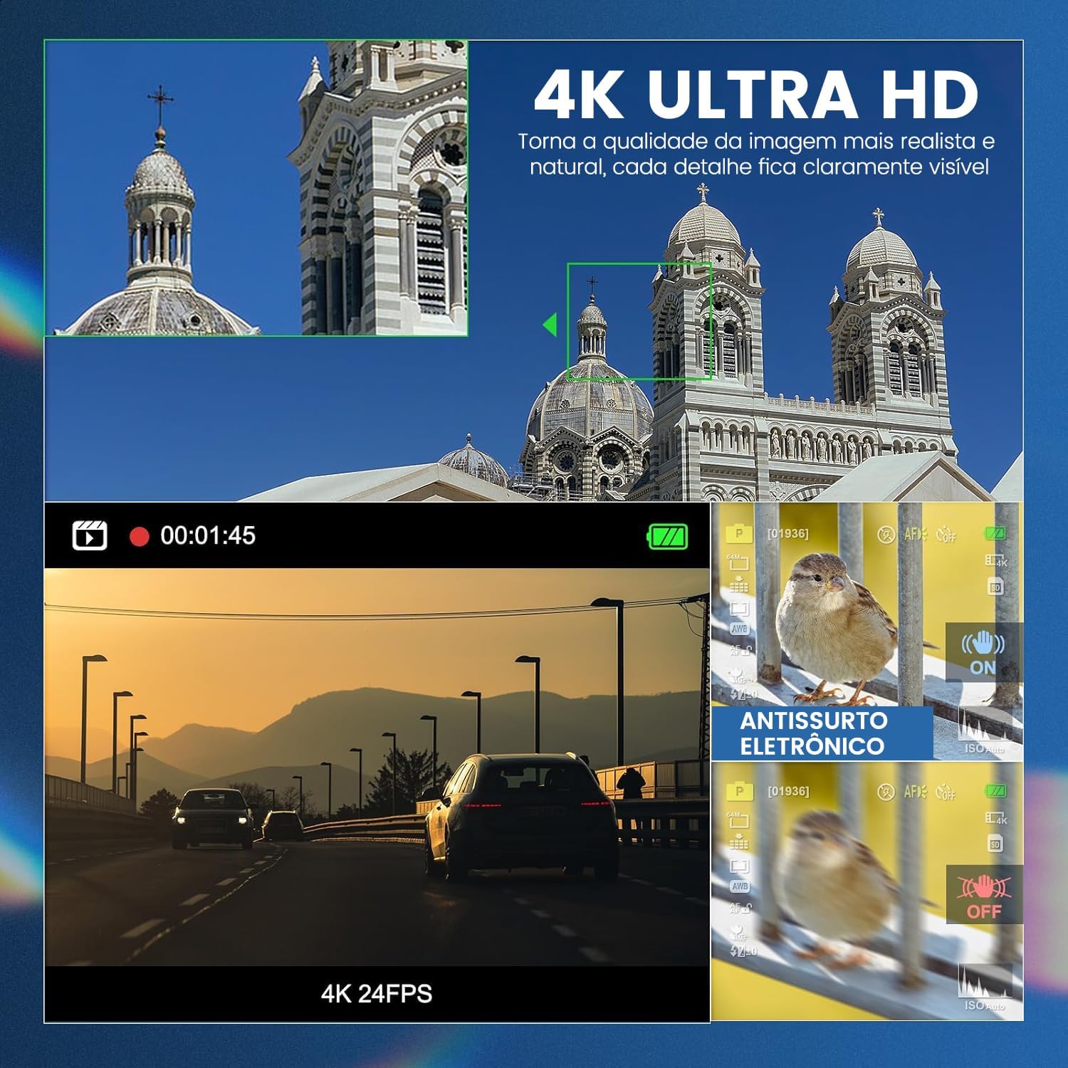Screen dimensions: 1068x1068
Task: Click the image quality grid icon in the sharp bird panel
Action: pos(738,585)
